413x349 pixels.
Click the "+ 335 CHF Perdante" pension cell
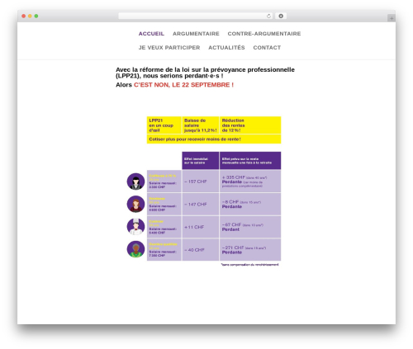pyautogui.click(x=250, y=182)
